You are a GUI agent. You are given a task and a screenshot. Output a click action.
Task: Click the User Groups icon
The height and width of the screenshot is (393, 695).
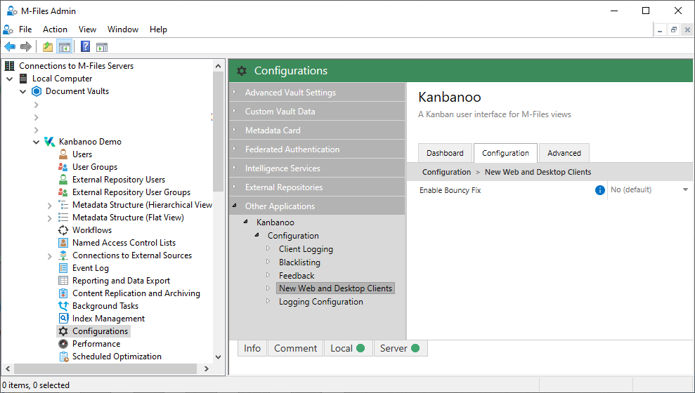tap(63, 167)
